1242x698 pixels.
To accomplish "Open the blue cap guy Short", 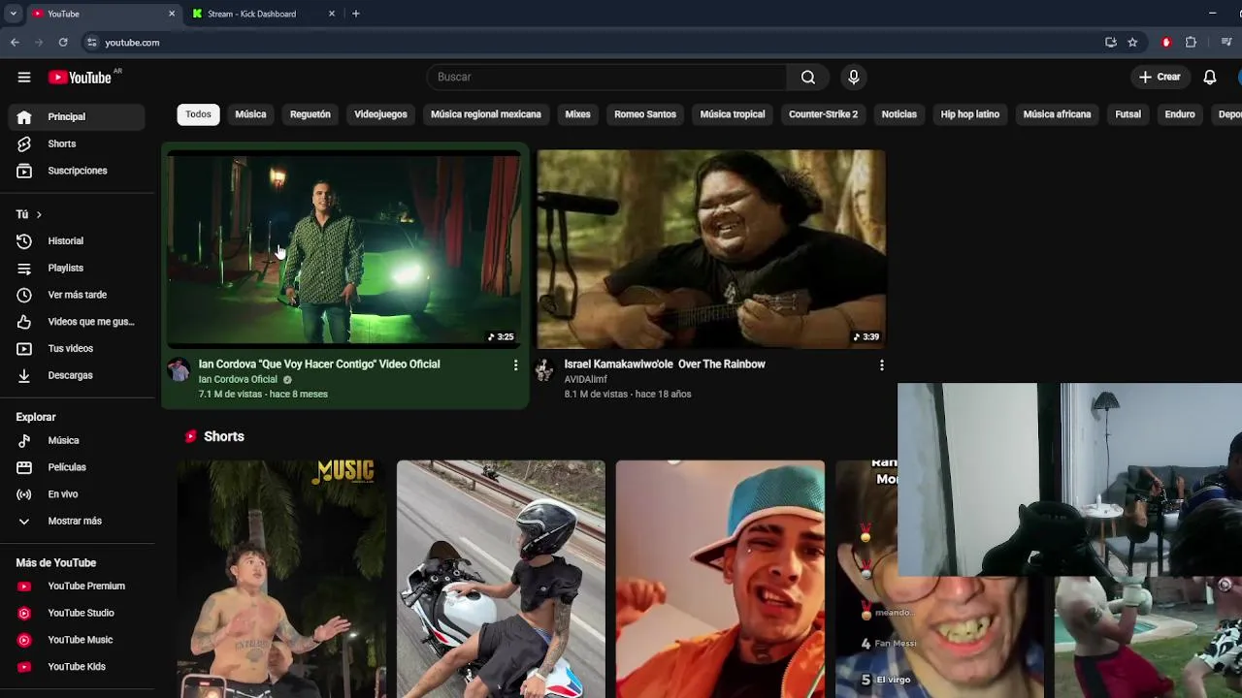I will click(720, 579).
